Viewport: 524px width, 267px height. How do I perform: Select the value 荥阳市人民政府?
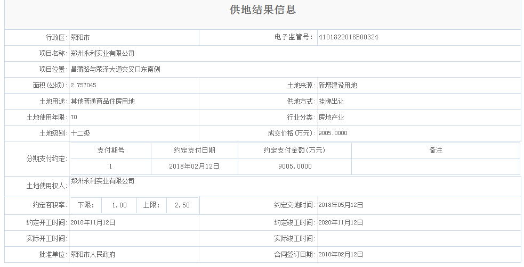[x=93, y=254]
